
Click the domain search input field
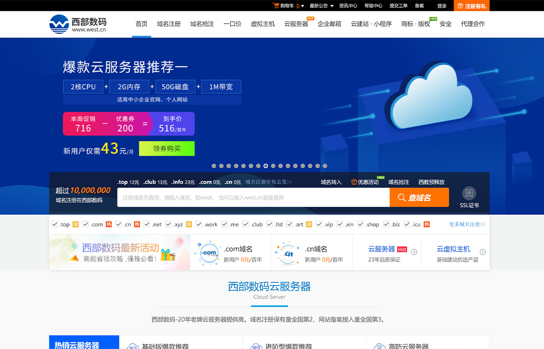click(253, 197)
